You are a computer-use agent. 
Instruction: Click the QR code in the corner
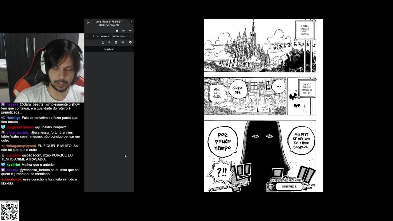pos(10,211)
